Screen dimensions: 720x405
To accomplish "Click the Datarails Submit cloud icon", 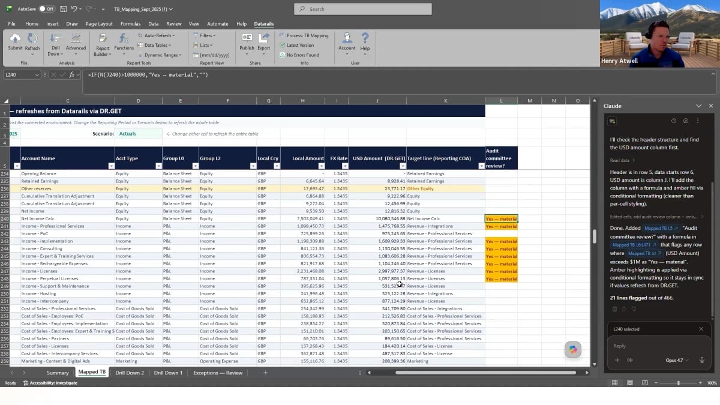I will [x=15, y=38].
